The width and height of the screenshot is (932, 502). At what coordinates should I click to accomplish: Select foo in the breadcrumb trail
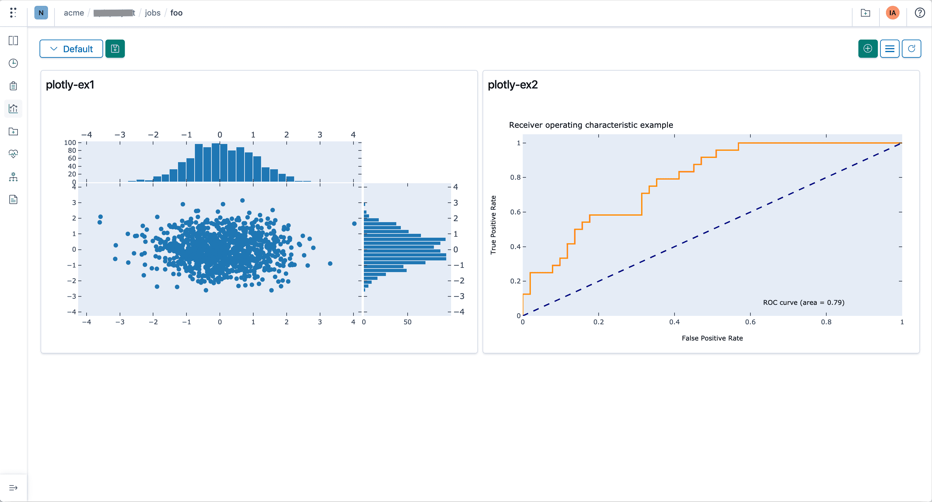[176, 13]
